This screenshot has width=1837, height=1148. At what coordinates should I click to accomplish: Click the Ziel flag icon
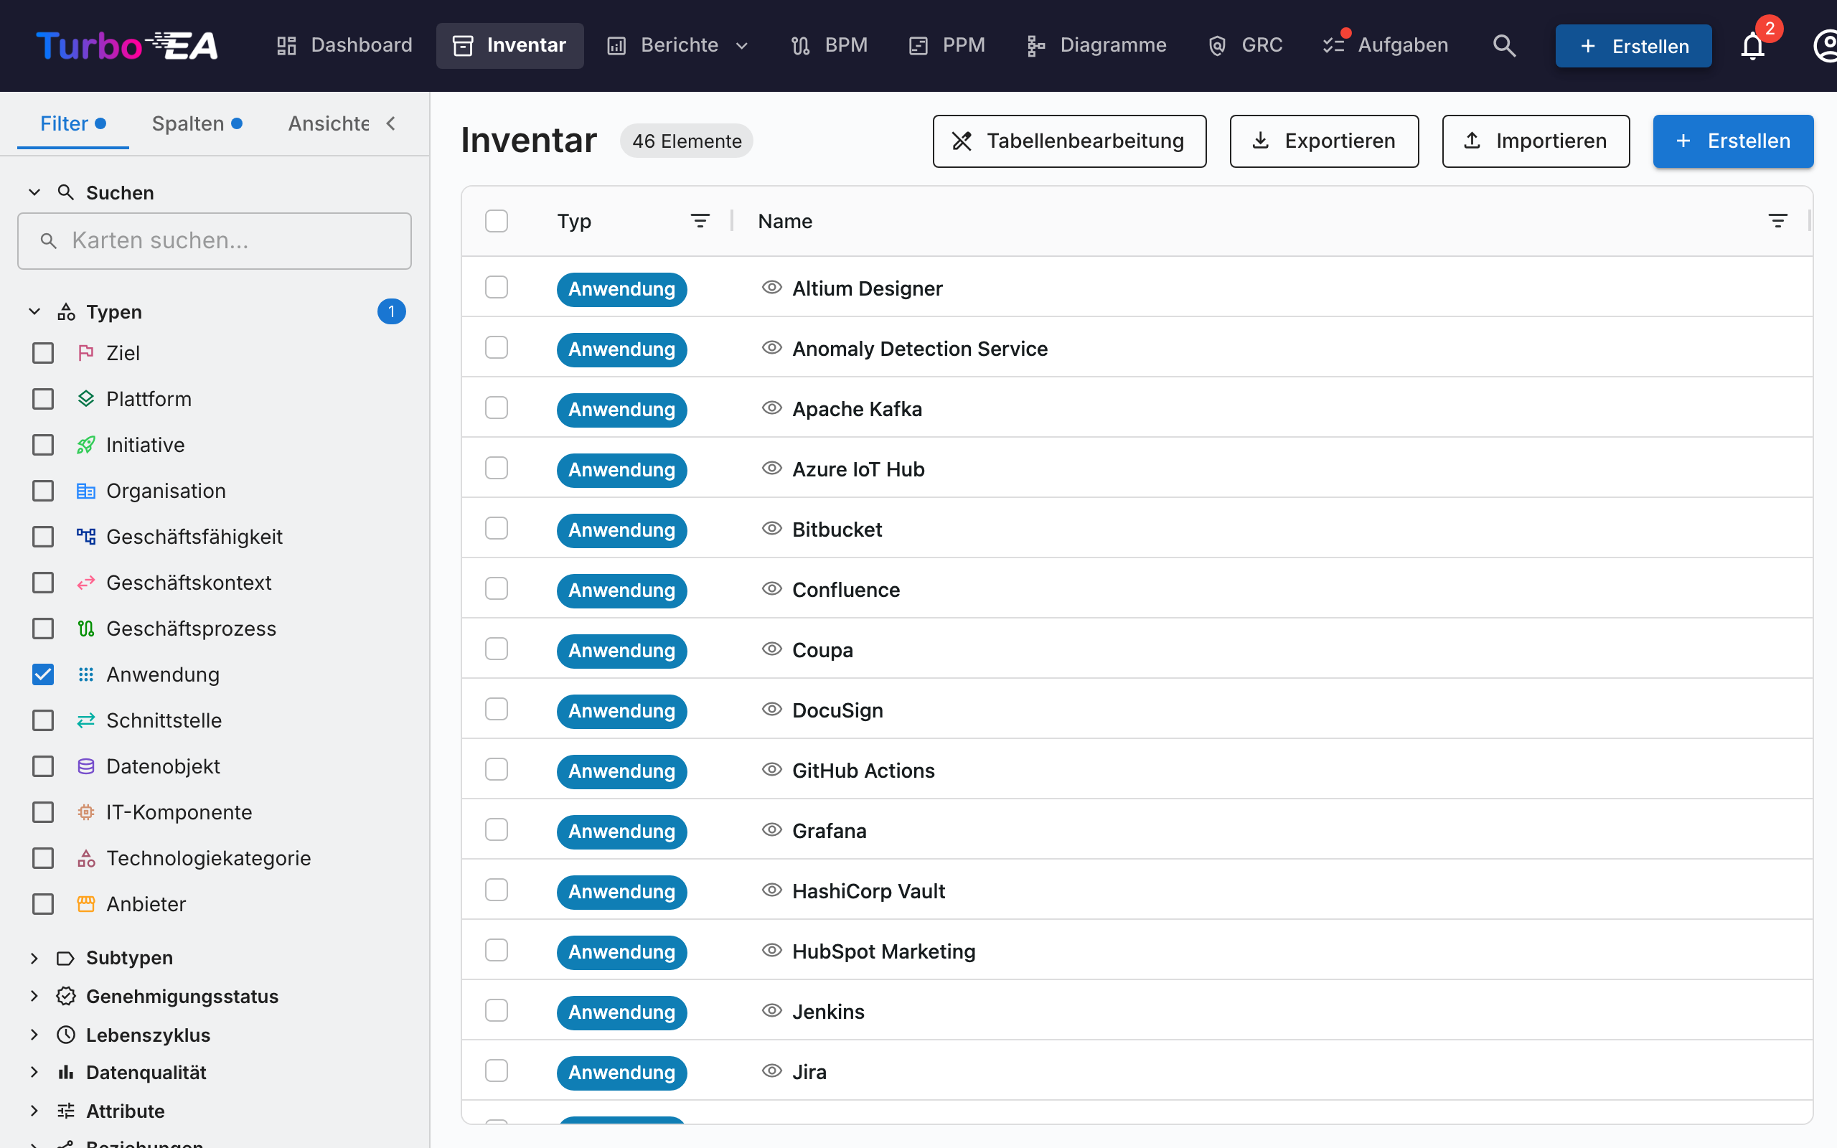(86, 353)
